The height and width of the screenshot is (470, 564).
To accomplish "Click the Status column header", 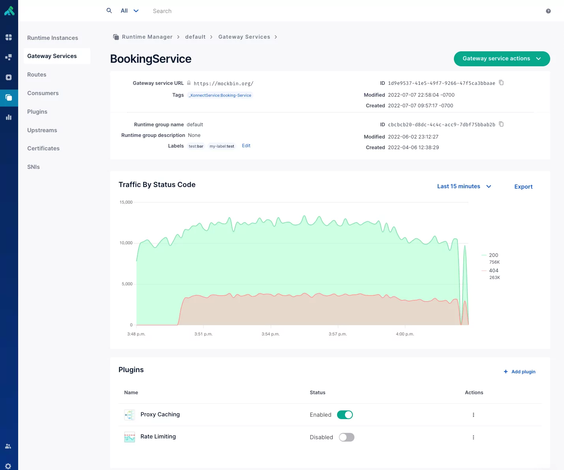I will [317, 393].
